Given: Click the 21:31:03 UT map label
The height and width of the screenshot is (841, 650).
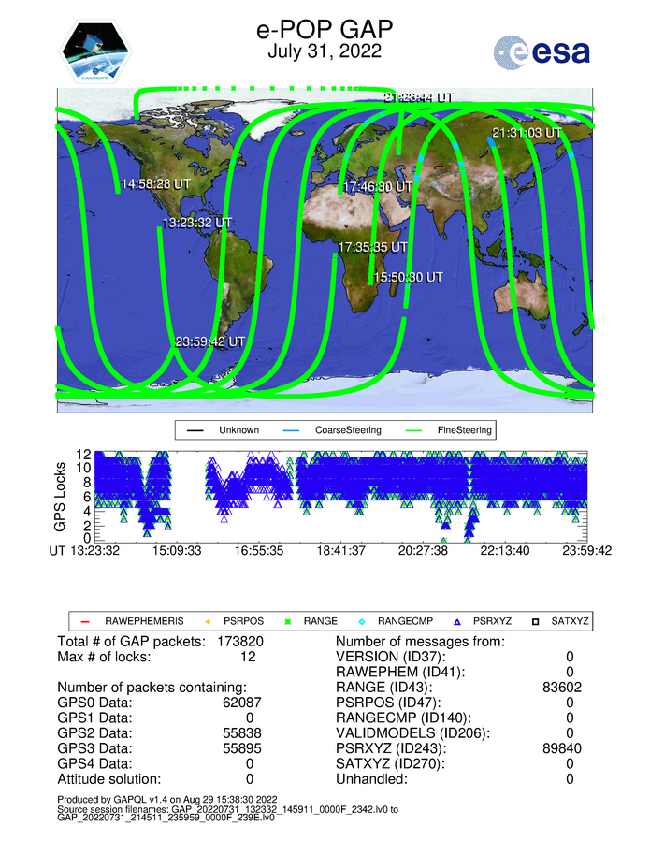Looking at the screenshot, I should 527,133.
